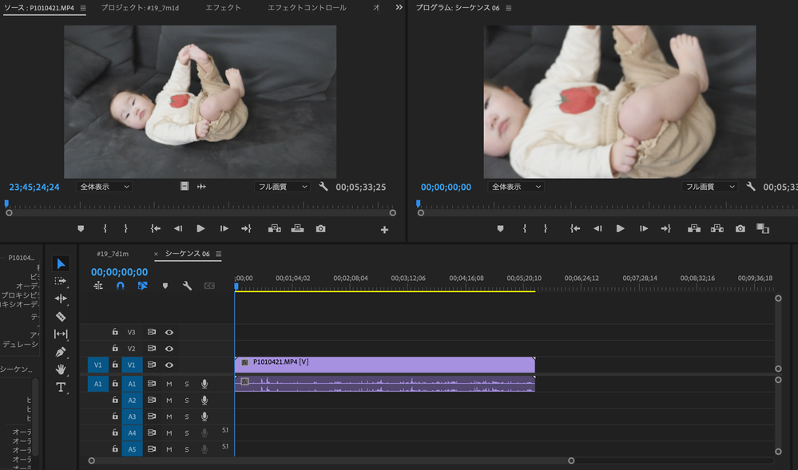Add marker in timeline header
798x470 pixels.
click(165, 286)
